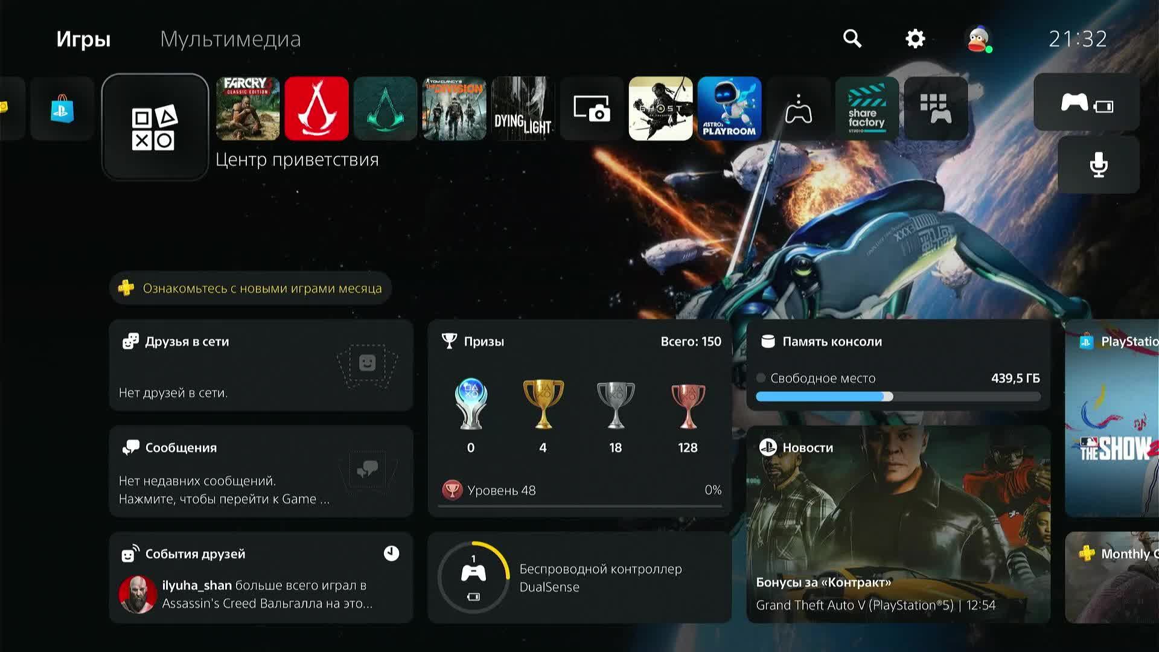Select the gold trophy icon
This screenshot has width=1159, height=652.
(x=543, y=403)
